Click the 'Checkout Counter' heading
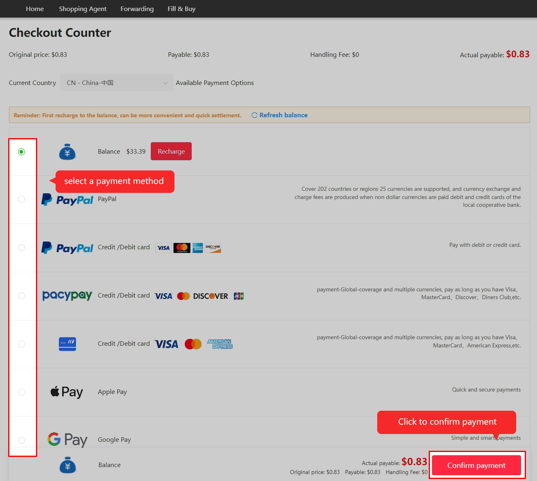Screen dimensions: 537x481 (60, 33)
